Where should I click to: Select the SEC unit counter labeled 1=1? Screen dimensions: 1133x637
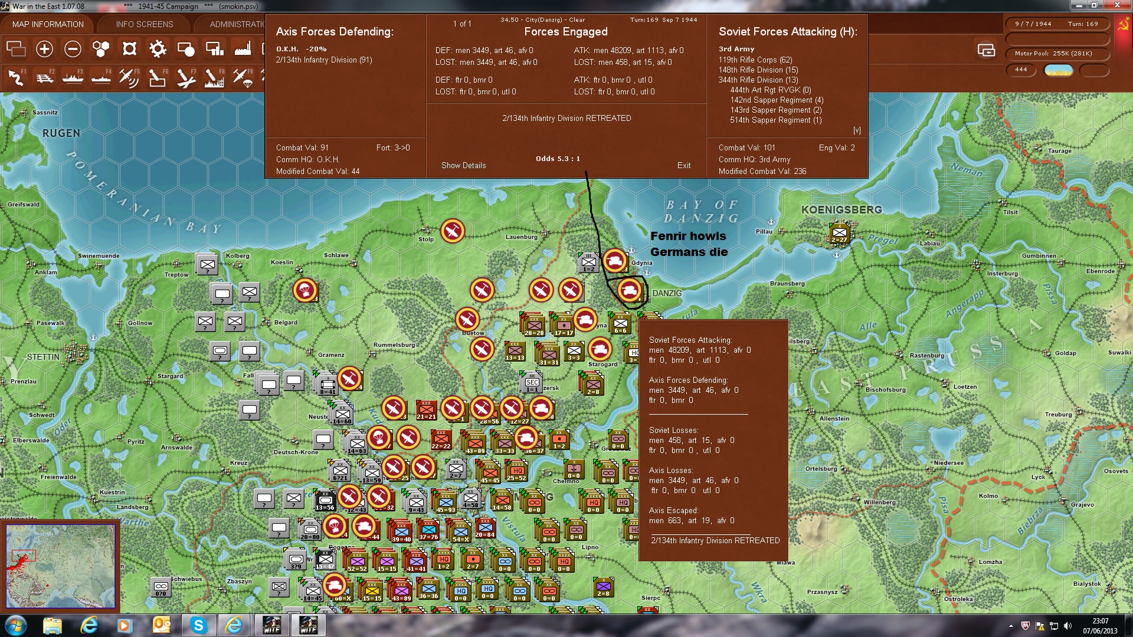point(532,382)
